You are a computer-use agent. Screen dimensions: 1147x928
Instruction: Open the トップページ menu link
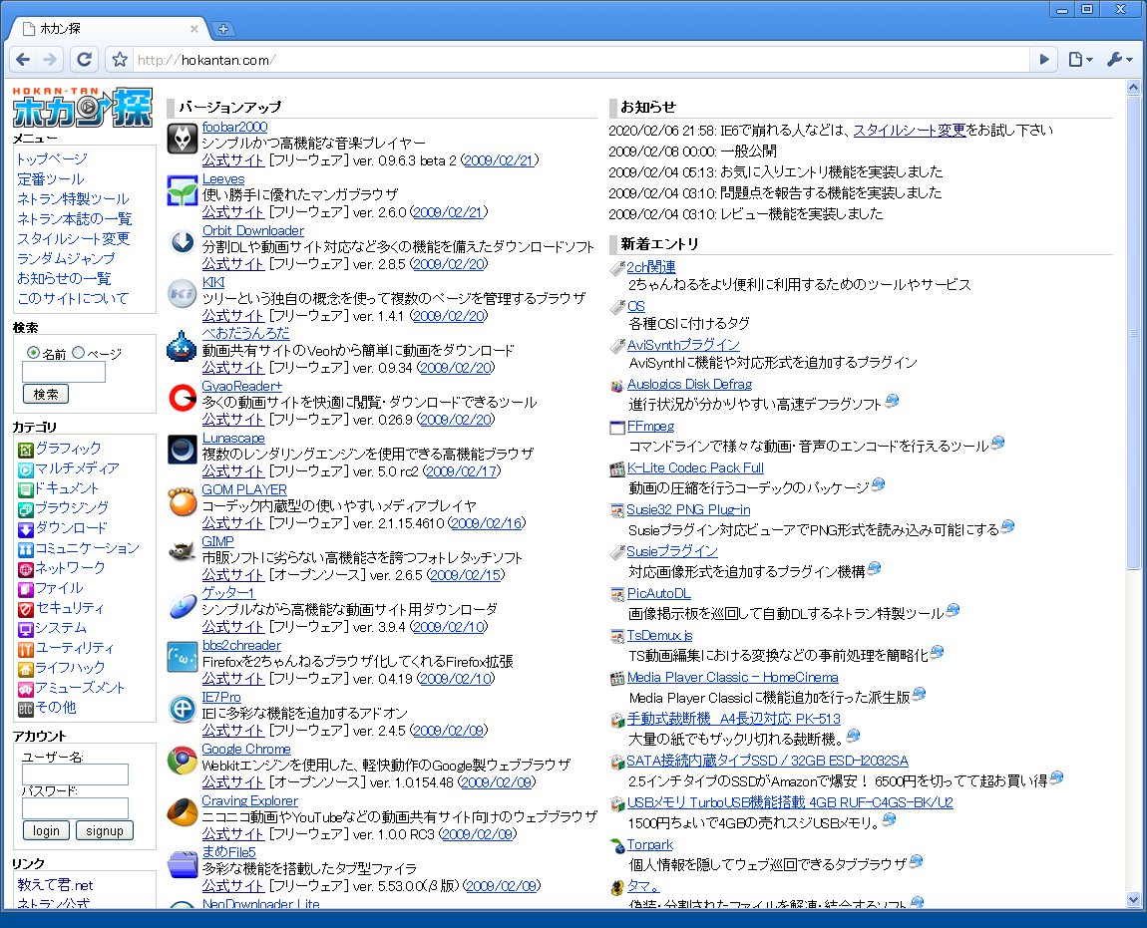(52, 158)
